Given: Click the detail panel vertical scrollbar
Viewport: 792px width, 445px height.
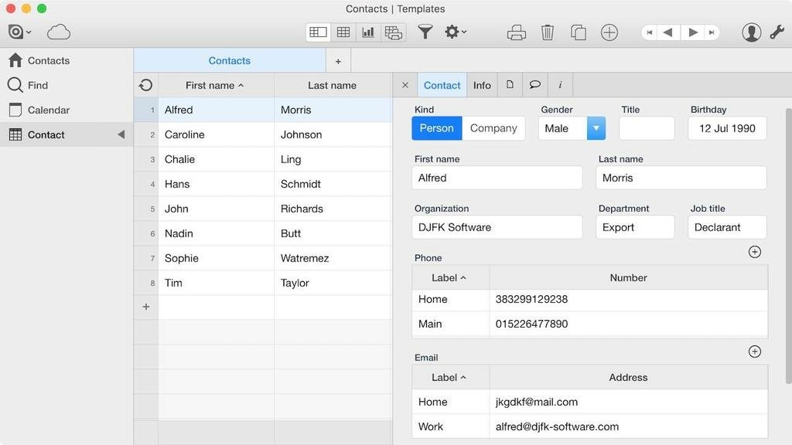Looking at the screenshot, I should (788, 246).
